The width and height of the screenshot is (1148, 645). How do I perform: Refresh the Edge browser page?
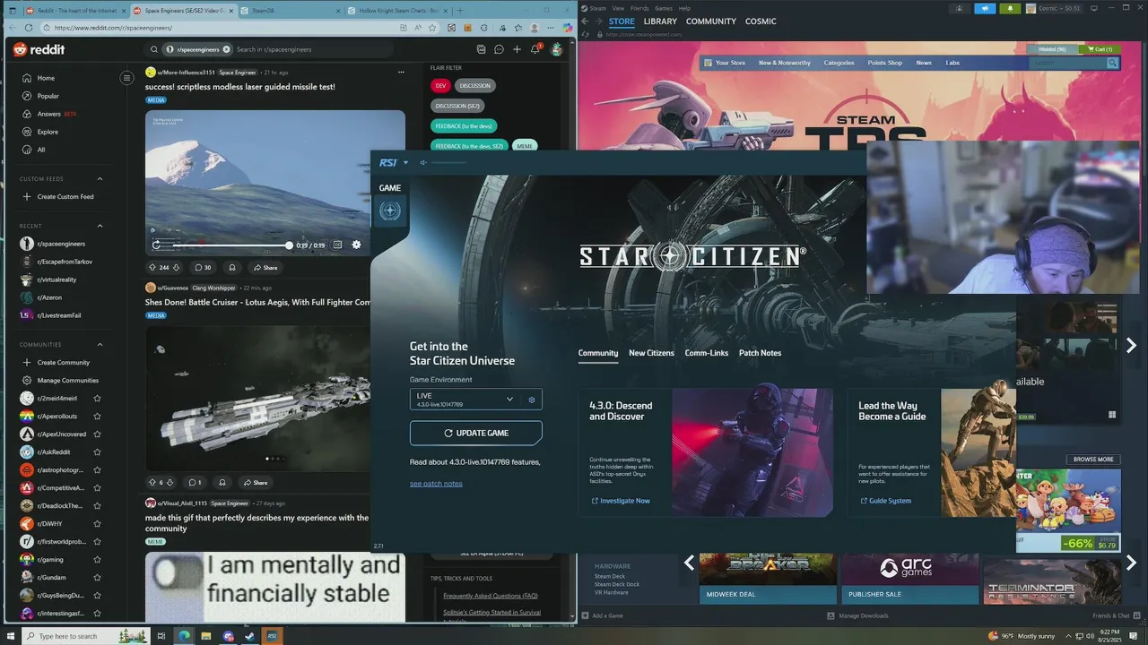28,28
